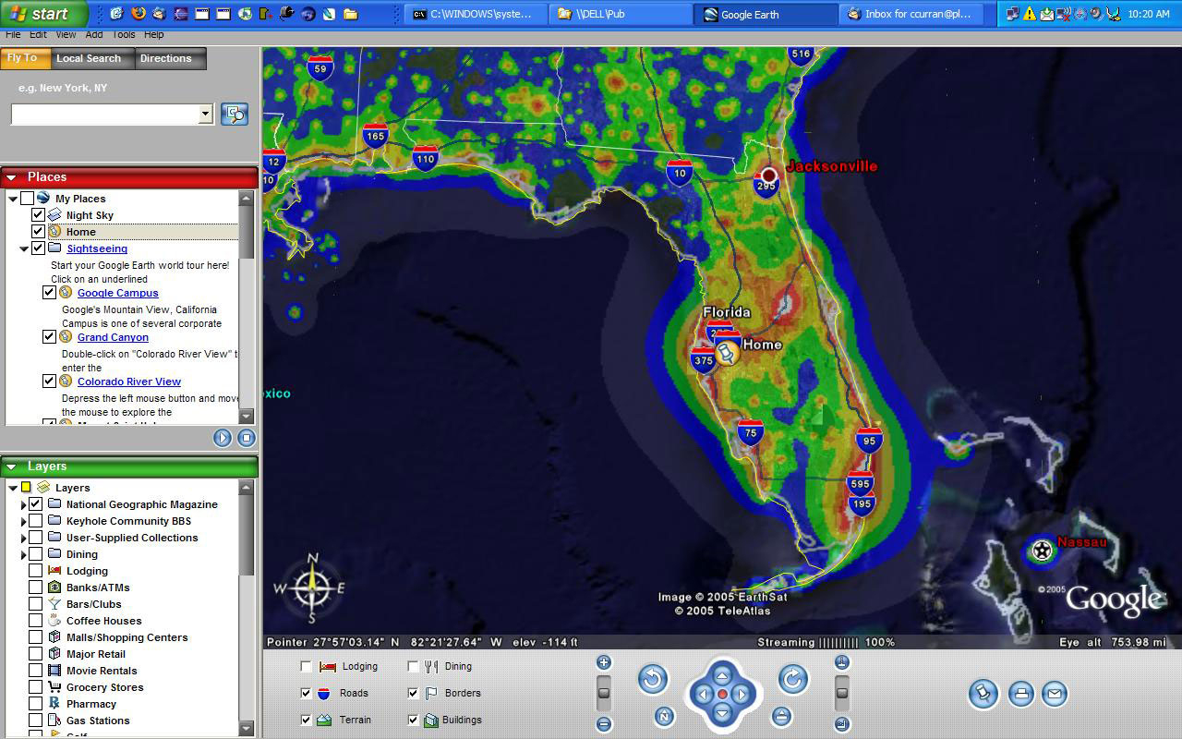Switch to the Local Search tab
The image size is (1182, 739).
[x=89, y=58]
